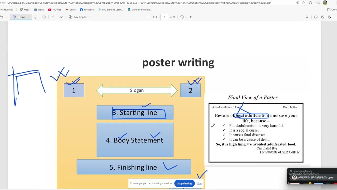The image size is (337, 190).
Task: Select the Highlight tool
Action: click(x=2, y=17)
